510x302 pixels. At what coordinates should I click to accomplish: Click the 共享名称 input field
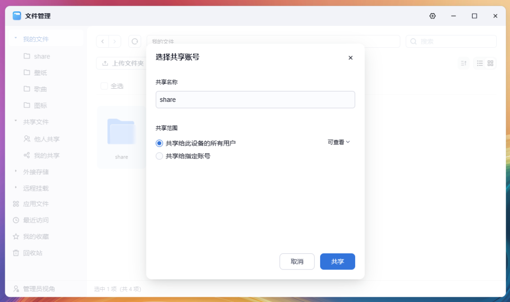[x=255, y=100]
